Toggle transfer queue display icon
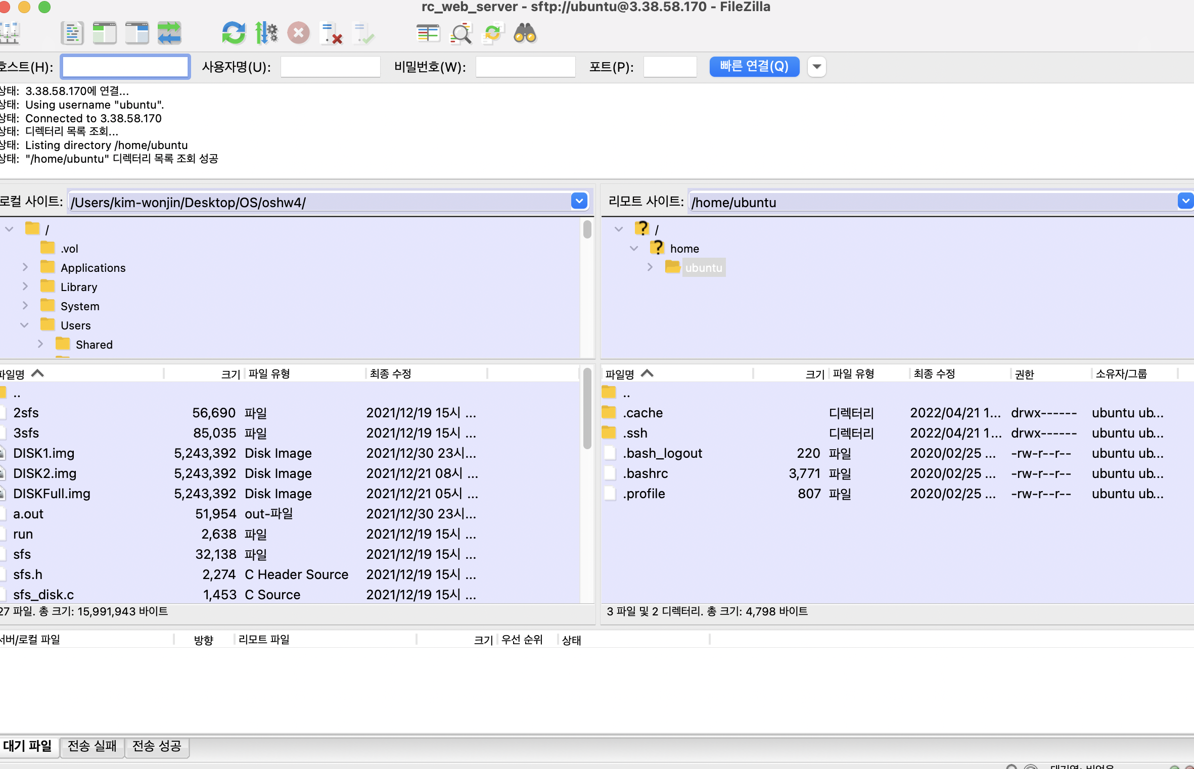The height and width of the screenshot is (769, 1194). click(169, 33)
